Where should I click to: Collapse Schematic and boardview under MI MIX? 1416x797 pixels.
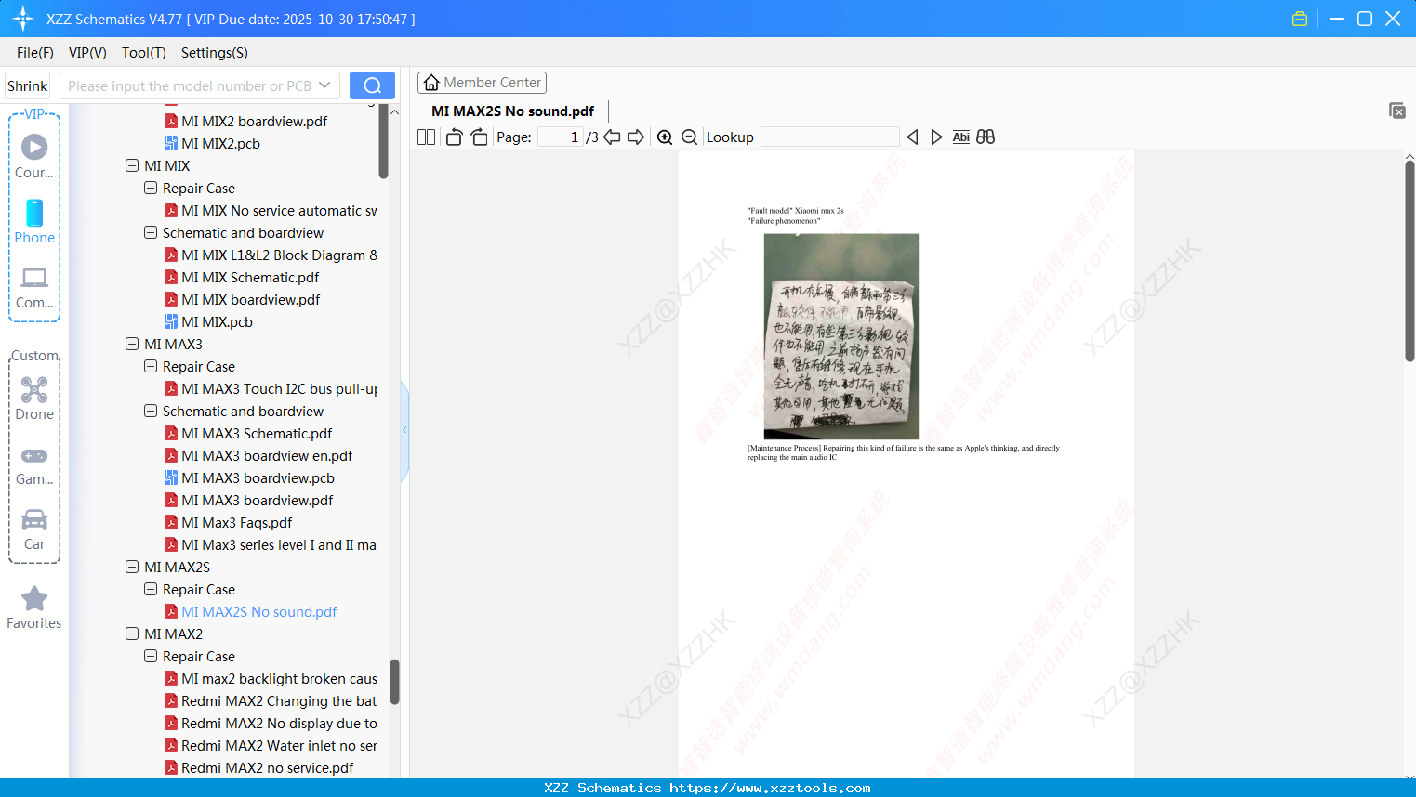coord(151,233)
